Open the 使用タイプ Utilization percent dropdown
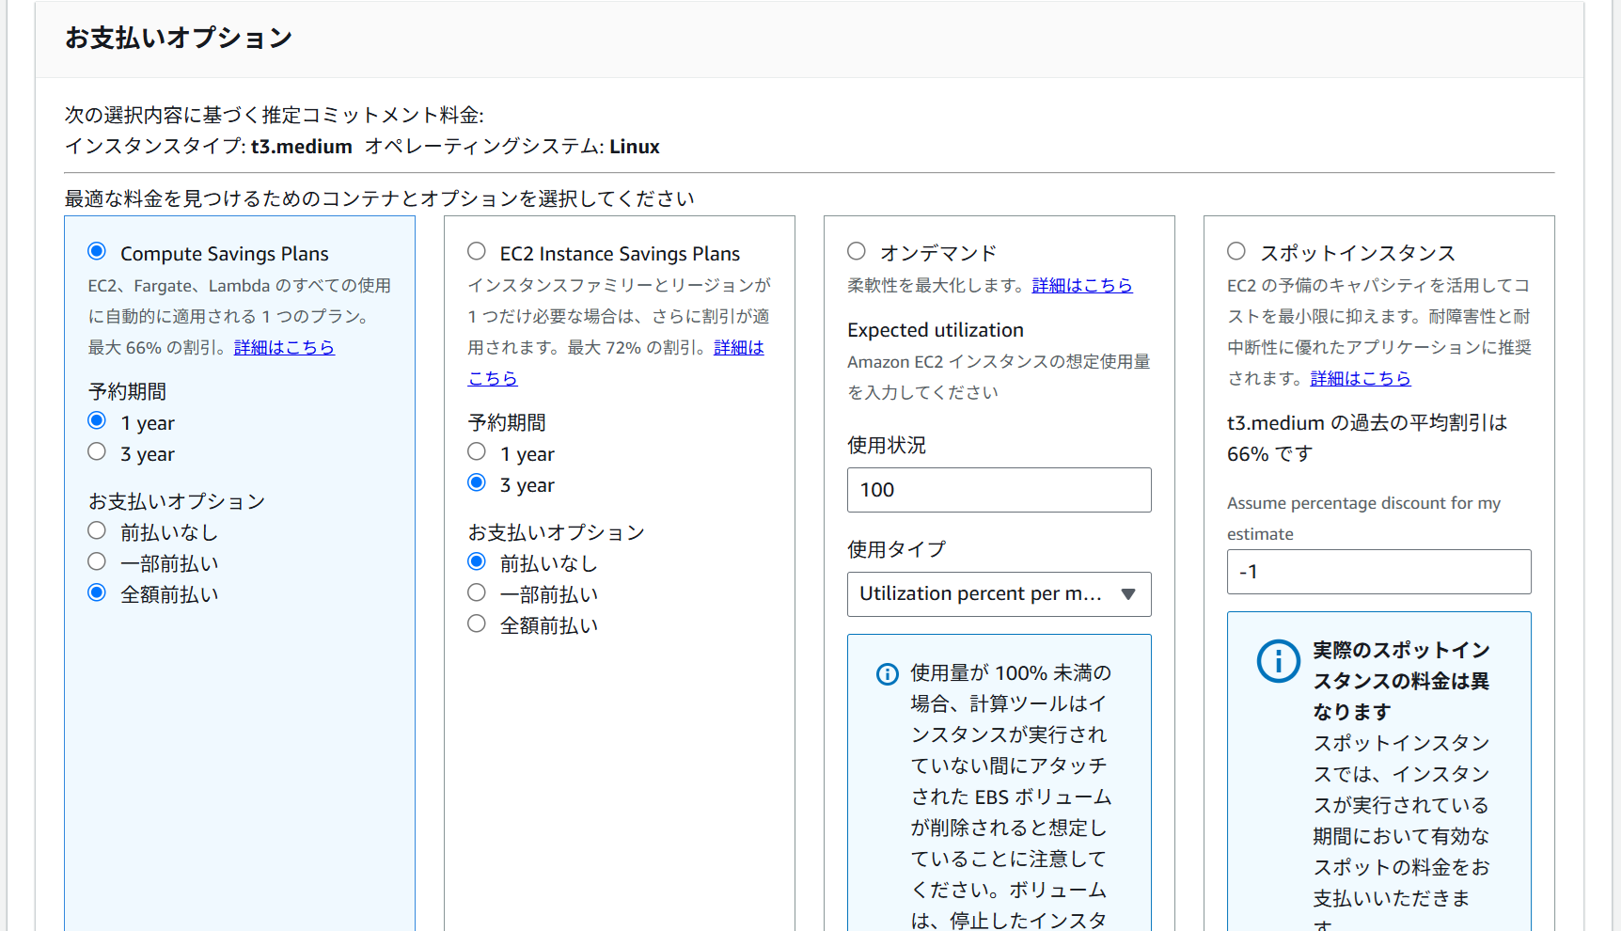The height and width of the screenshot is (931, 1621). point(999,594)
